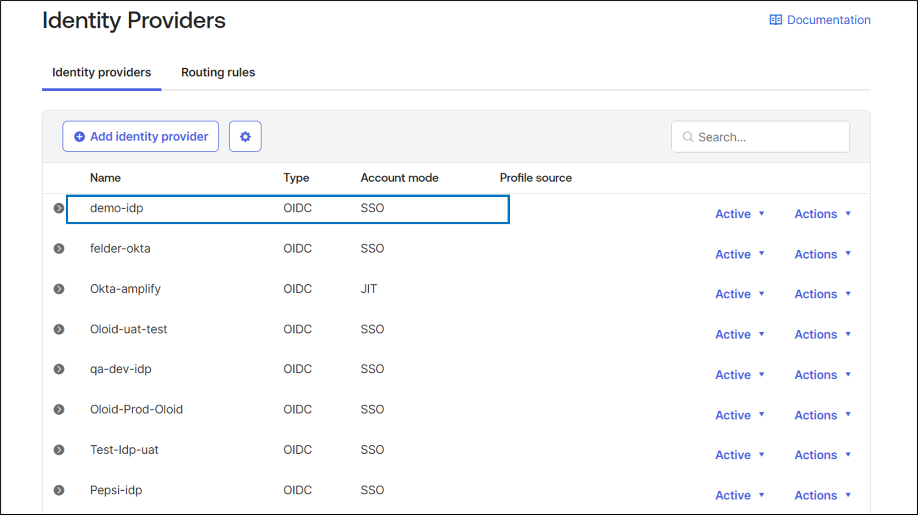Click the Identity Providers page heading
This screenshot has height=515, width=918.
[134, 20]
